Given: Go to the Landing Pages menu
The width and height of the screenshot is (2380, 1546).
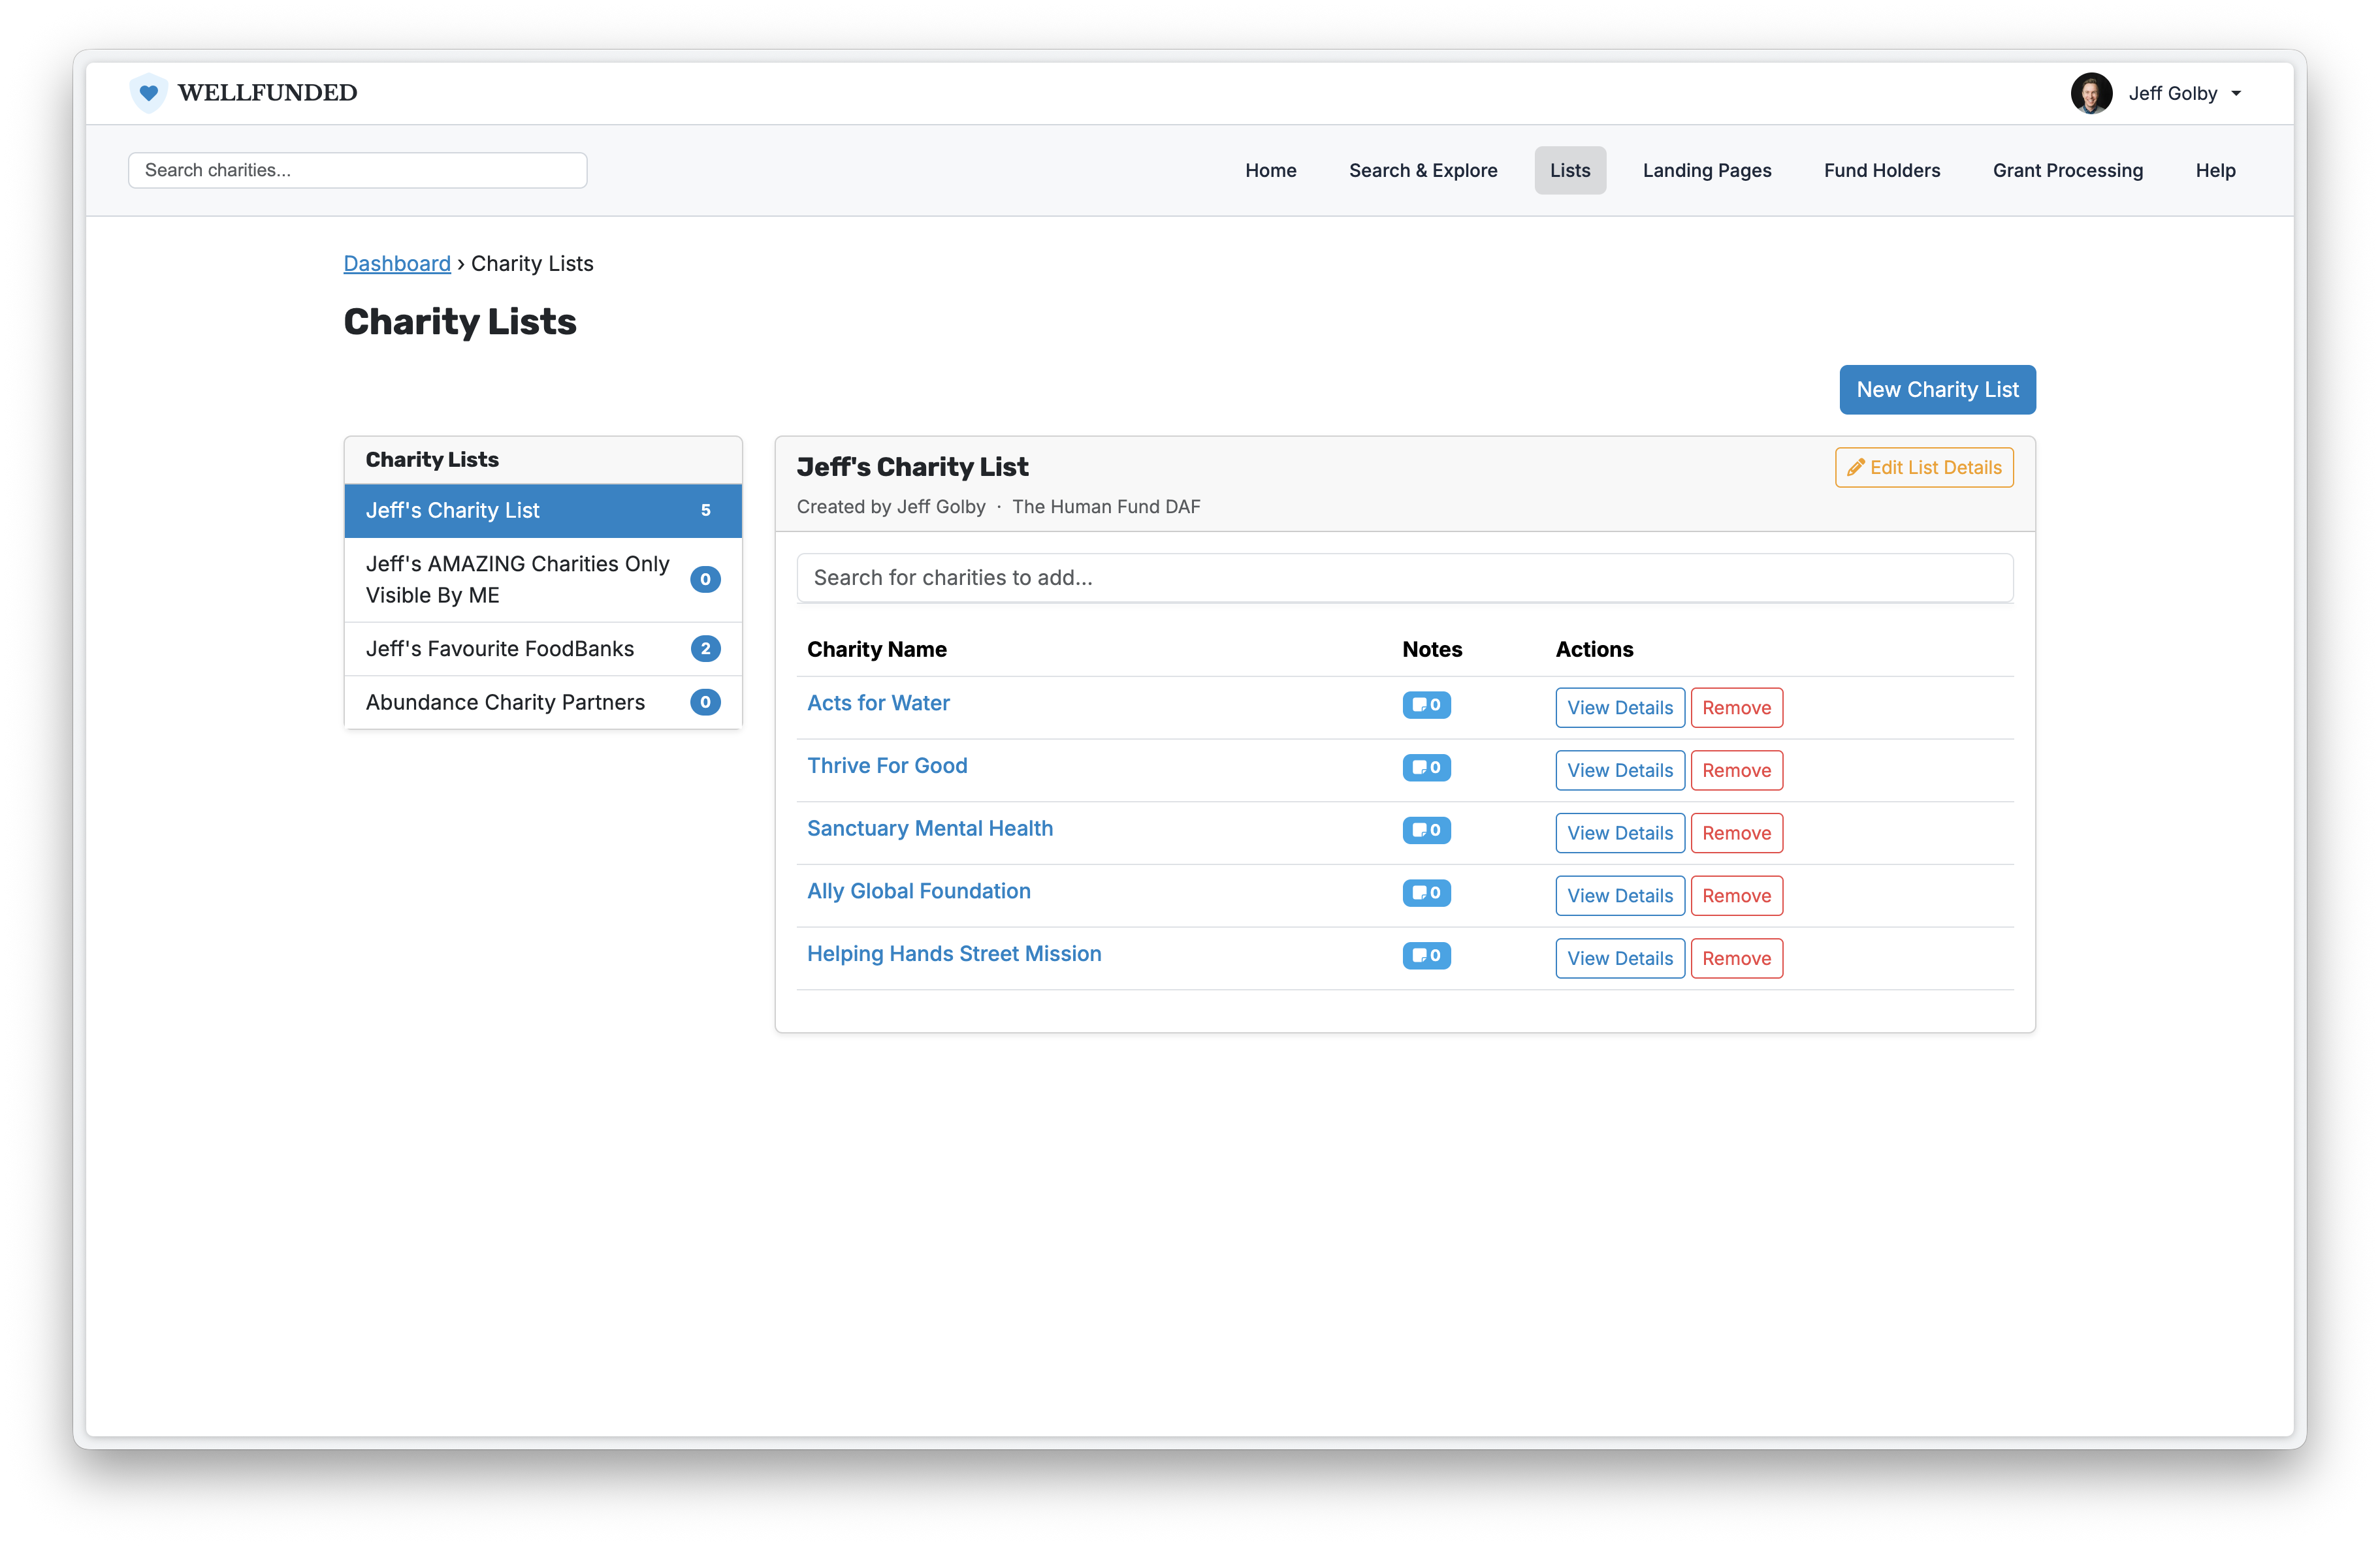Looking at the screenshot, I should click(1706, 171).
